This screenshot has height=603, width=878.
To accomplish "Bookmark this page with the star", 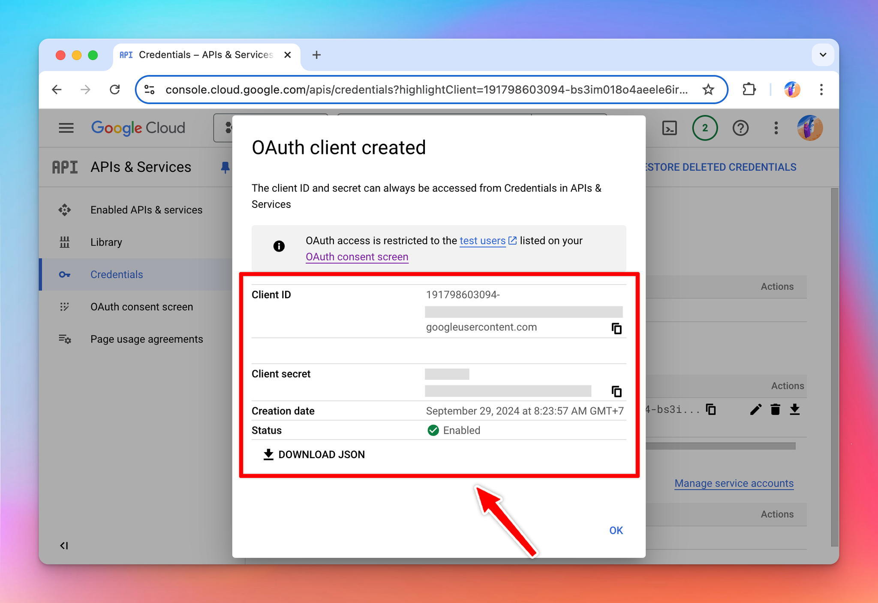I will pos(708,90).
